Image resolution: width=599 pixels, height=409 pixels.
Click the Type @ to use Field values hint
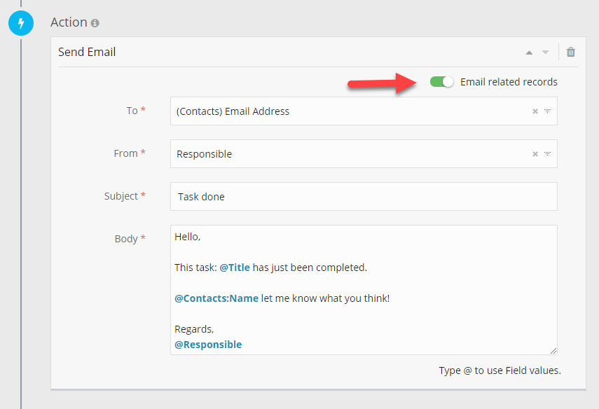[500, 370]
